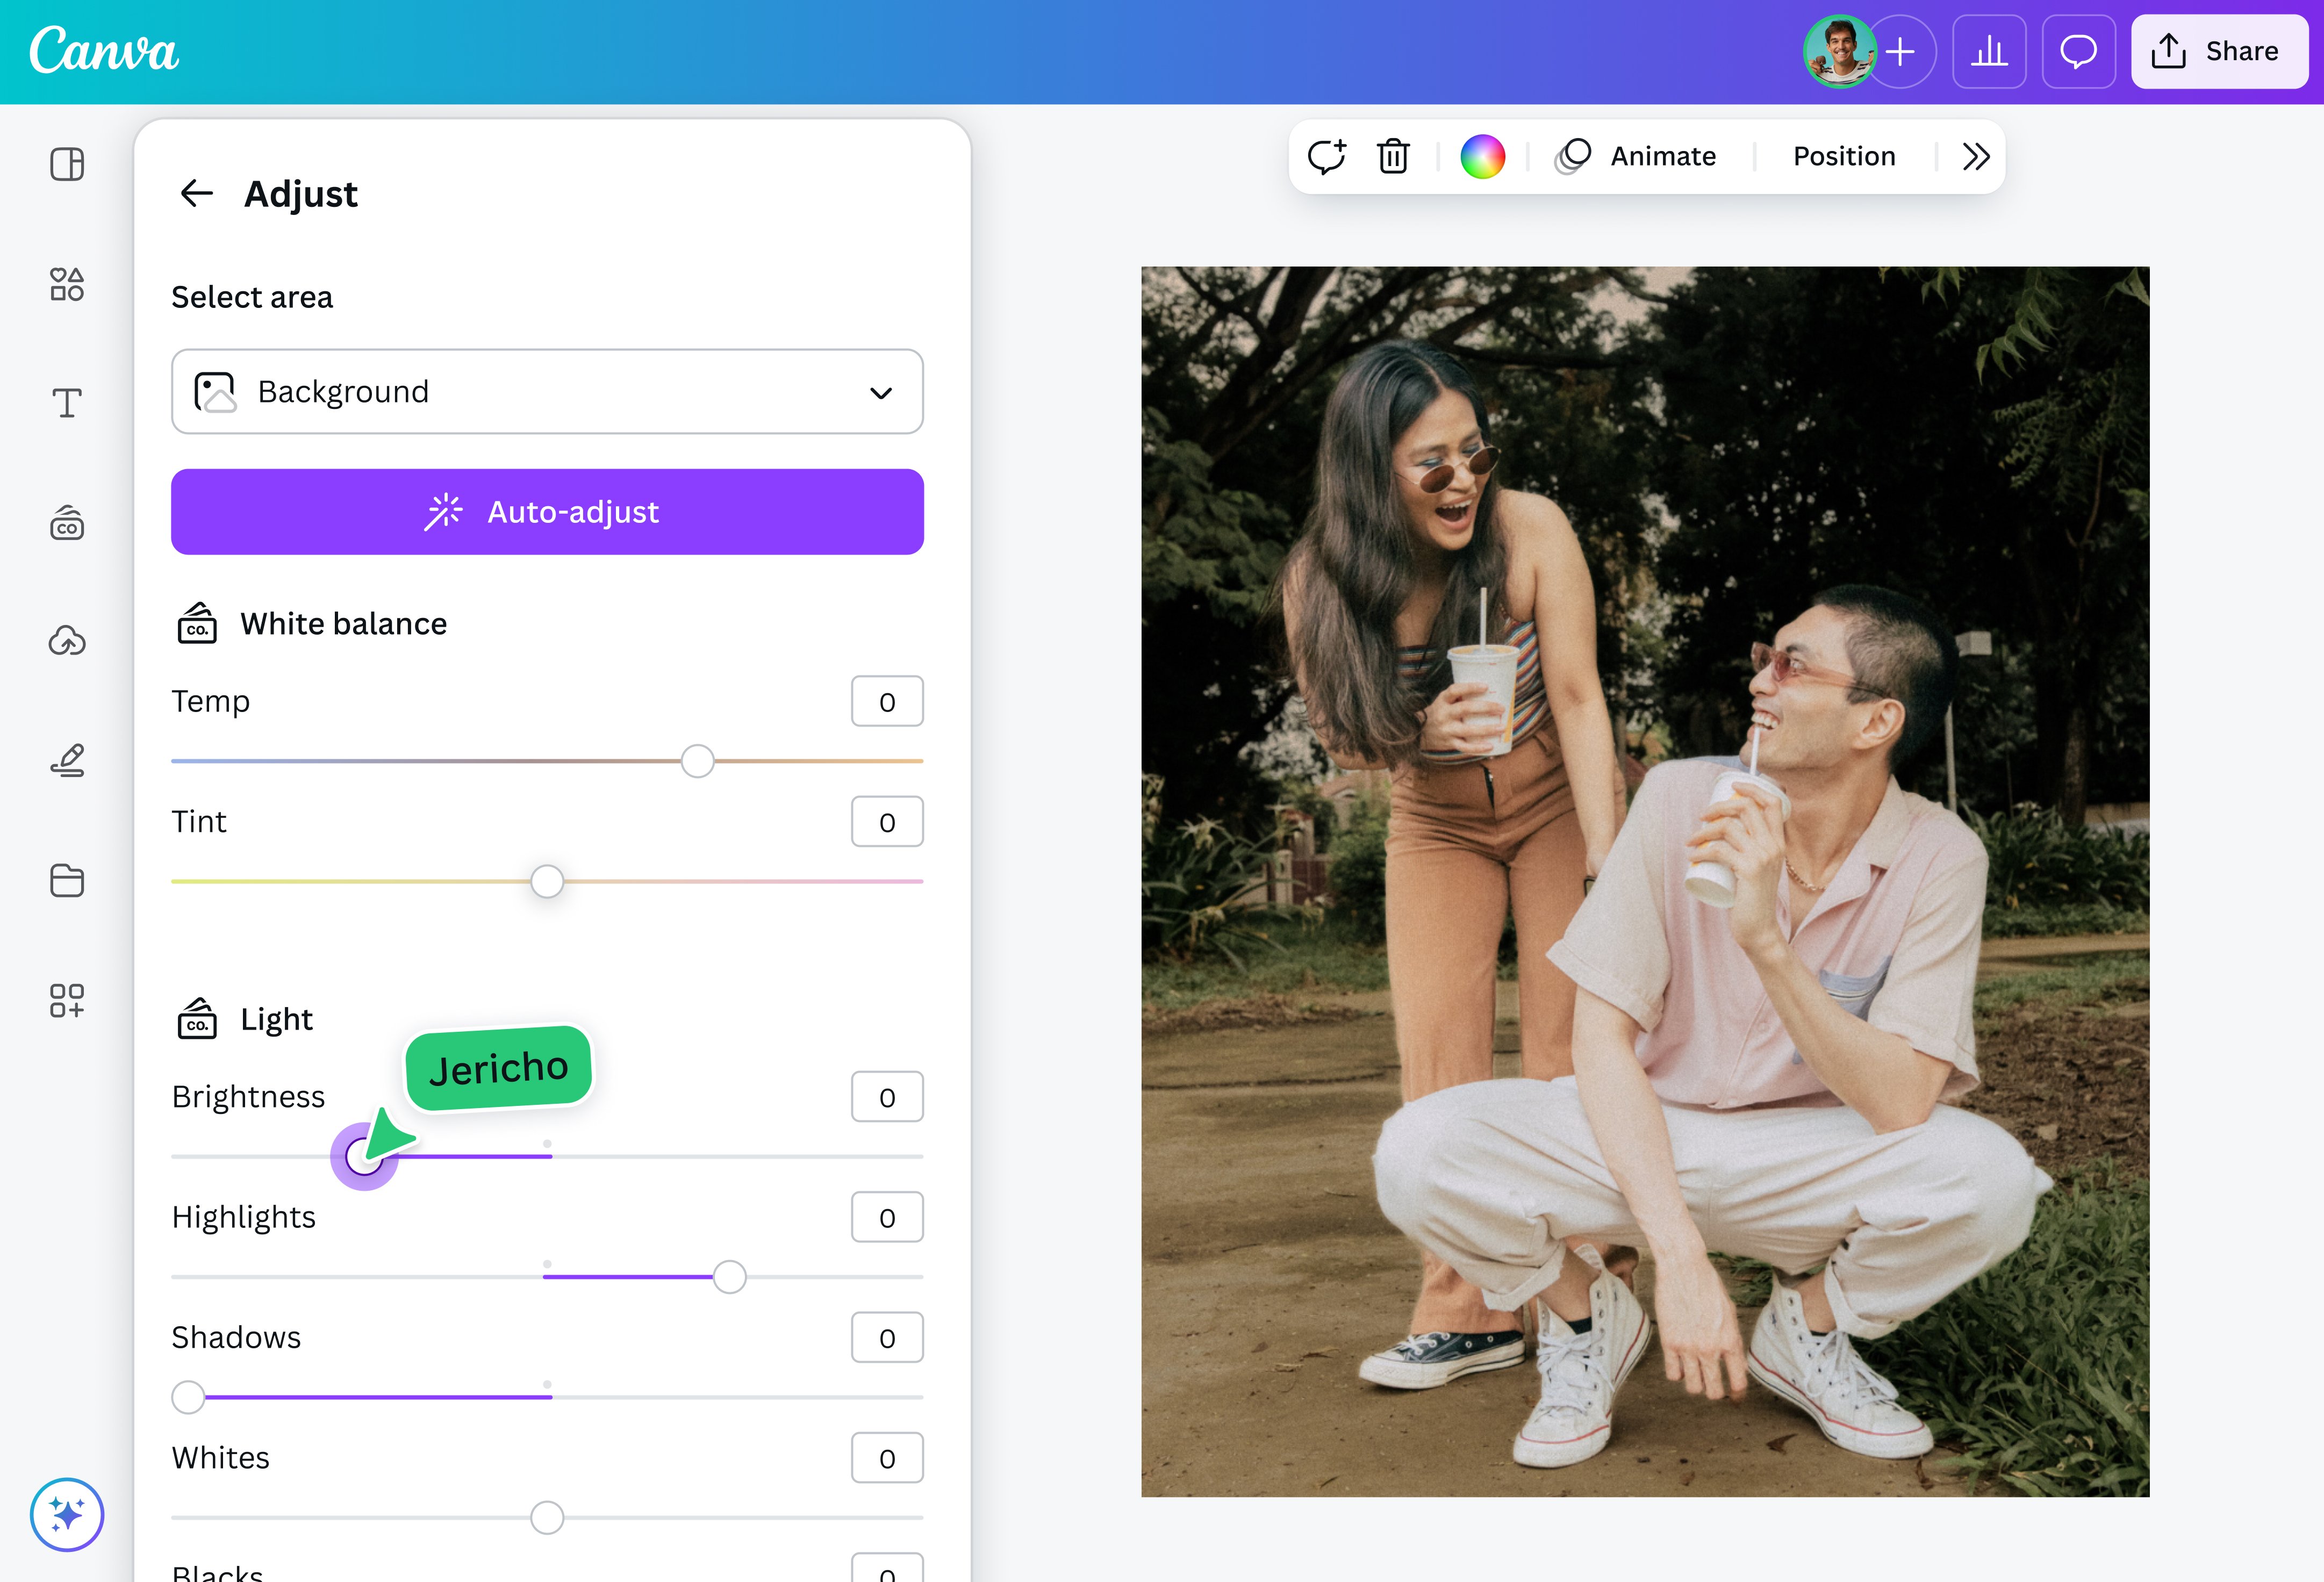Open the Position option
2324x1582 pixels.
pyautogui.click(x=1844, y=157)
